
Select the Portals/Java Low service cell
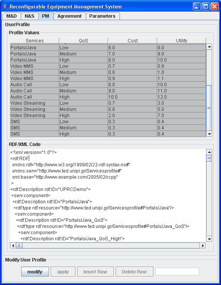pyautogui.click(x=35, y=48)
